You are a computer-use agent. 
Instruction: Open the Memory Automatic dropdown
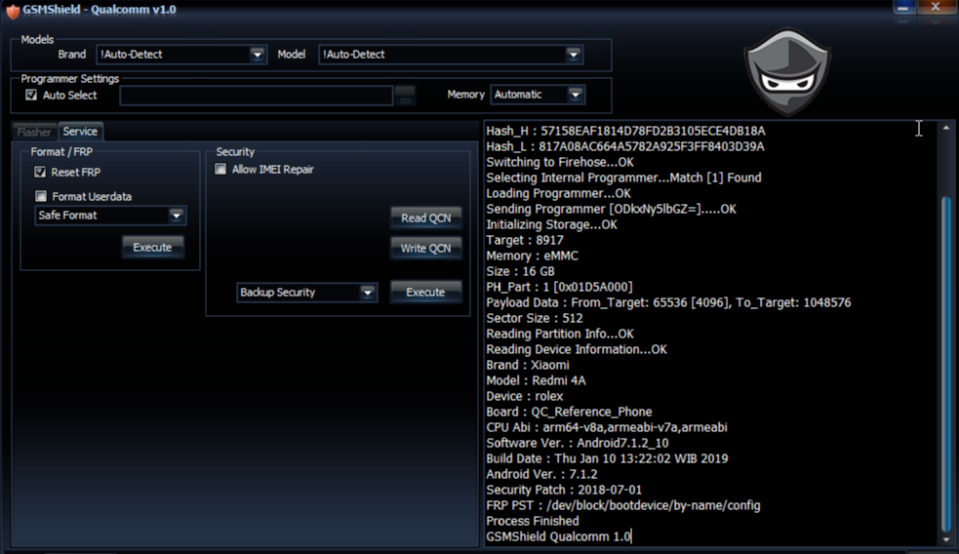(x=575, y=95)
